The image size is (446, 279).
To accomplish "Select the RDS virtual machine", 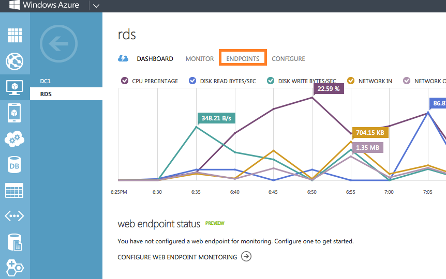I will 66,94.
